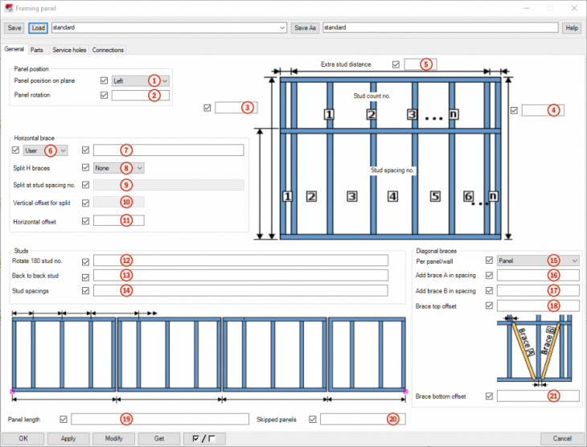Click the Horizontal offset input field
587x447 pixels.
(x=119, y=220)
